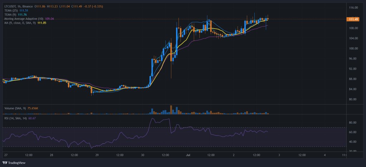Click the 100.00 label on price axis
The image size is (366, 167).
pyautogui.click(x=353, y=48)
